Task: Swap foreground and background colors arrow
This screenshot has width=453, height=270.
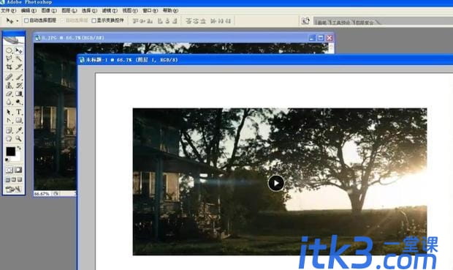Action: click(x=19, y=148)
